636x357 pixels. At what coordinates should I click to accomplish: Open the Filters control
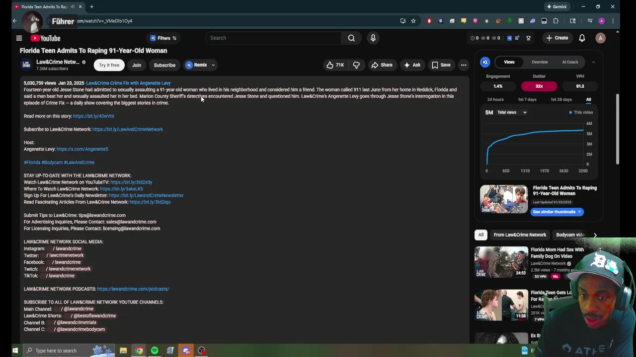[x=163, y=38]
